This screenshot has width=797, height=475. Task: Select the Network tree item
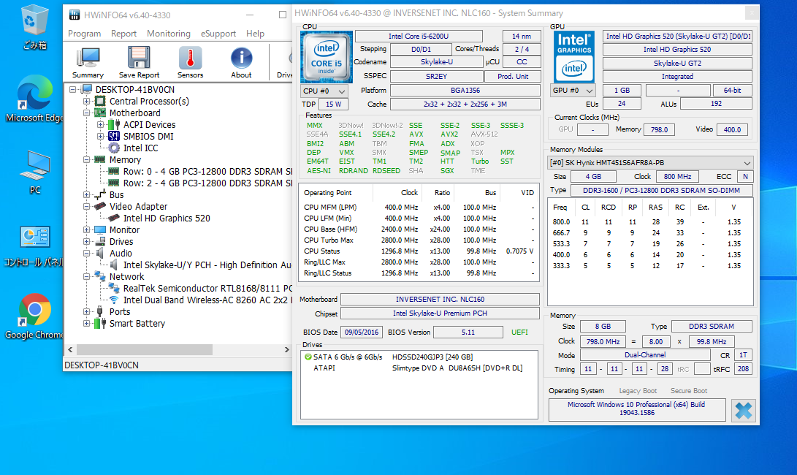[x=126, y=277]
